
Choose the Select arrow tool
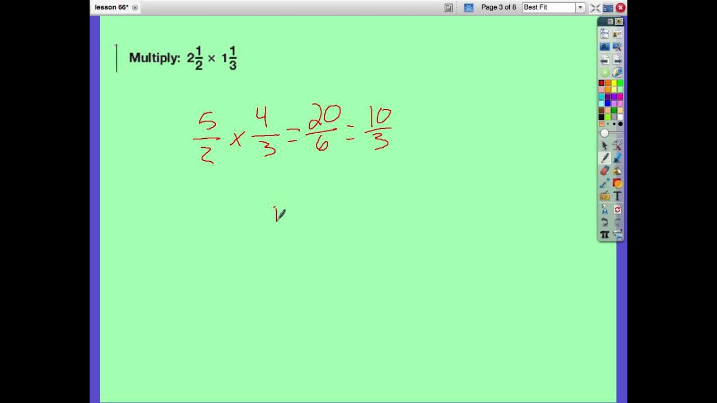[604, 146]
